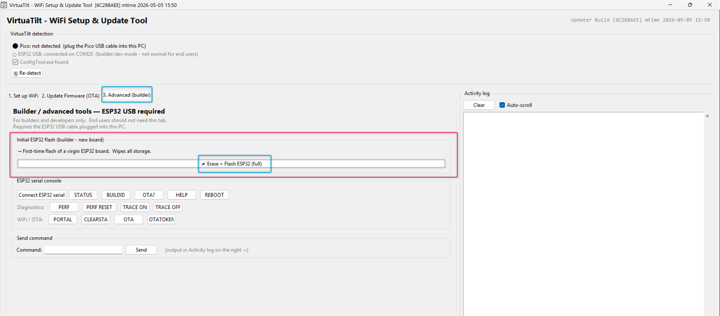The height and width of the screenshot is (316, 720).
Task: Toggle the Auto-scroll checkbox
Action: 502,105
